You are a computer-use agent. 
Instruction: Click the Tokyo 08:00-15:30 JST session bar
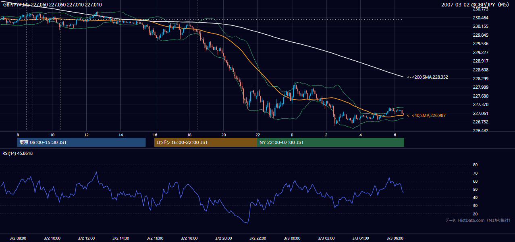click(x=81, y=142)
